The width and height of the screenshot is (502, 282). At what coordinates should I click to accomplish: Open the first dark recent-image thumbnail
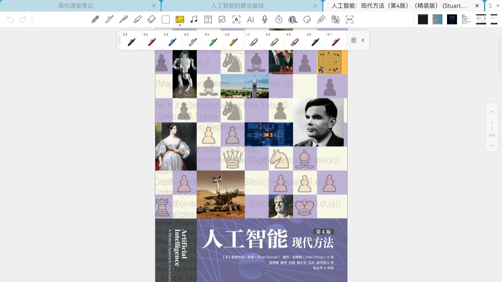pyautogui.click(x=423, y=19)
